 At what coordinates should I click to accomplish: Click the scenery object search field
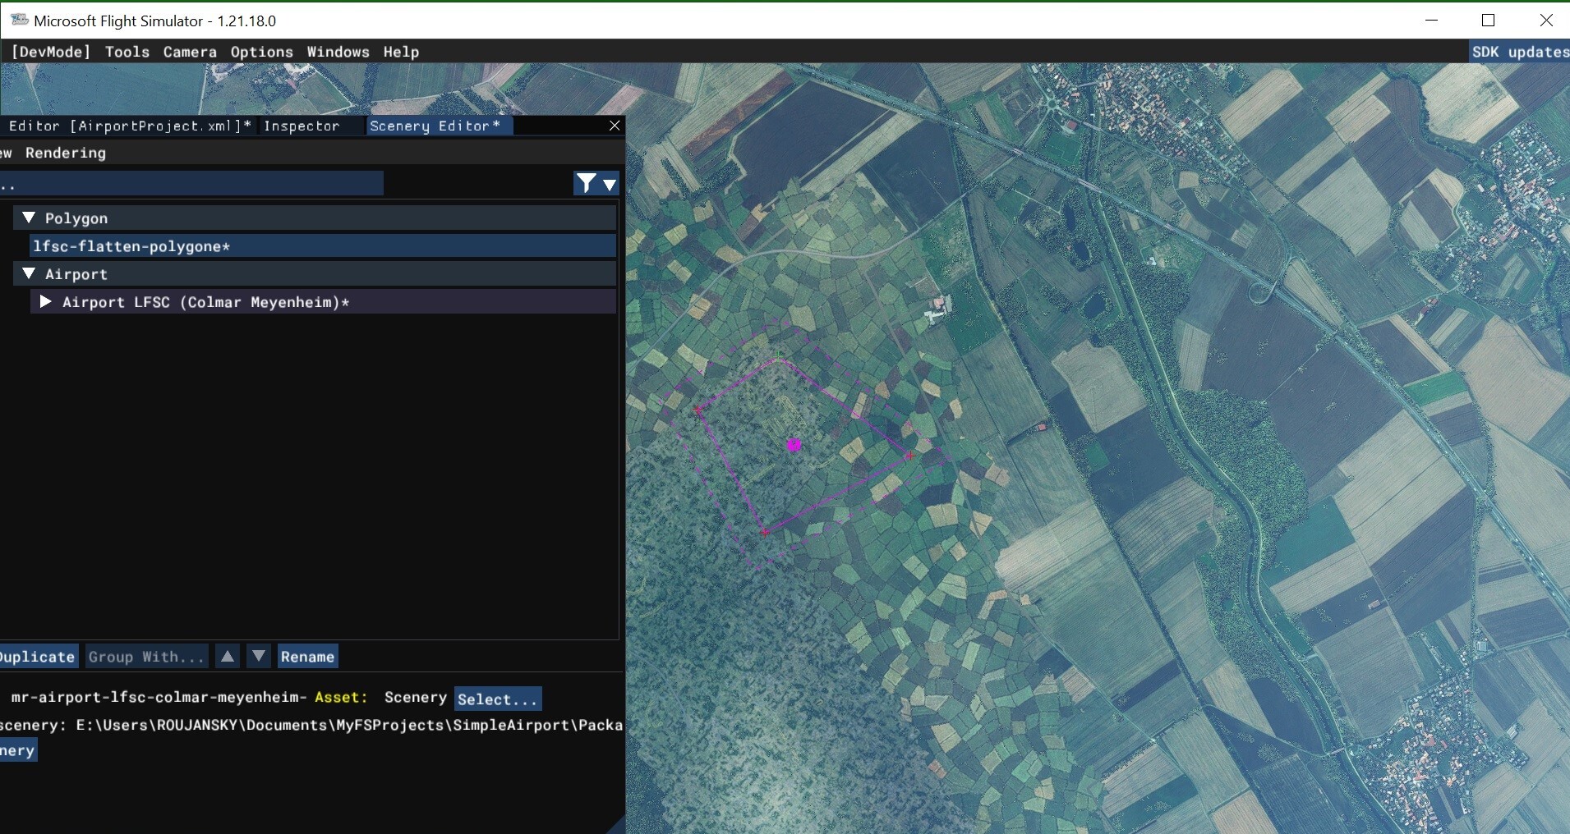pyautogui.click(x=191, y=184)
